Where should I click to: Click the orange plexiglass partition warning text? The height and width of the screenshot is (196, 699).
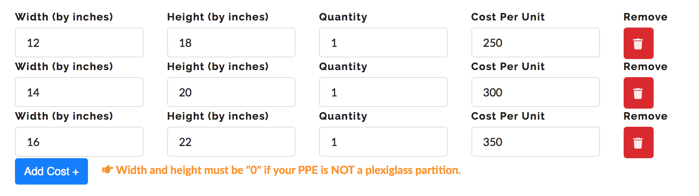288,170
